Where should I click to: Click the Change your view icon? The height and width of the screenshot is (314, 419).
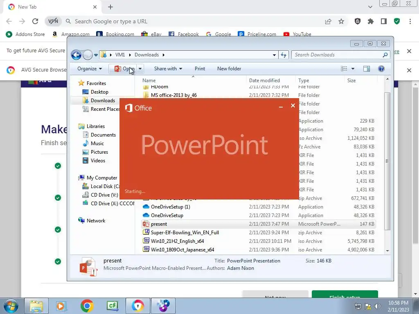(344, 69)
